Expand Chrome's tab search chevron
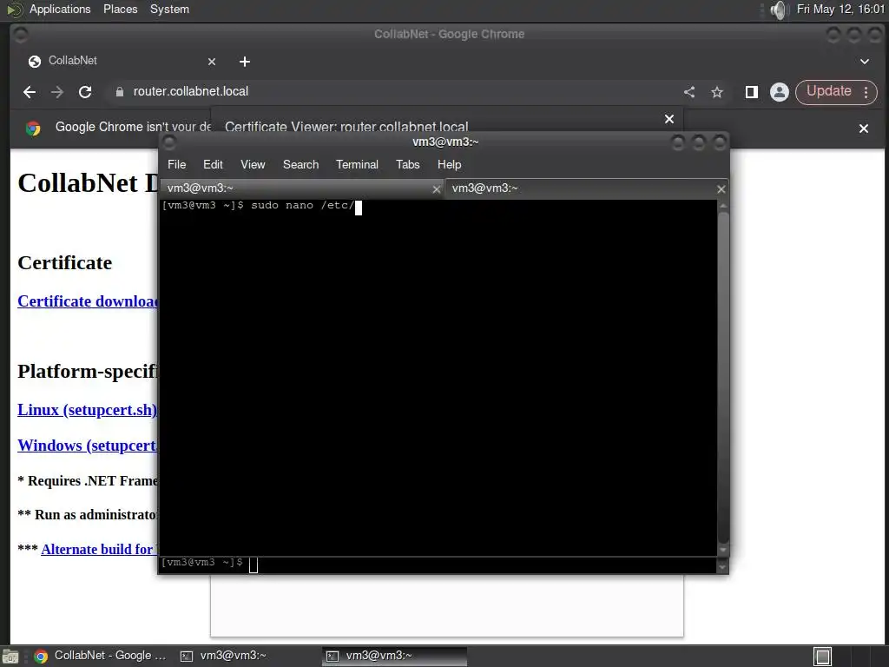 click(x=865, y=62)
